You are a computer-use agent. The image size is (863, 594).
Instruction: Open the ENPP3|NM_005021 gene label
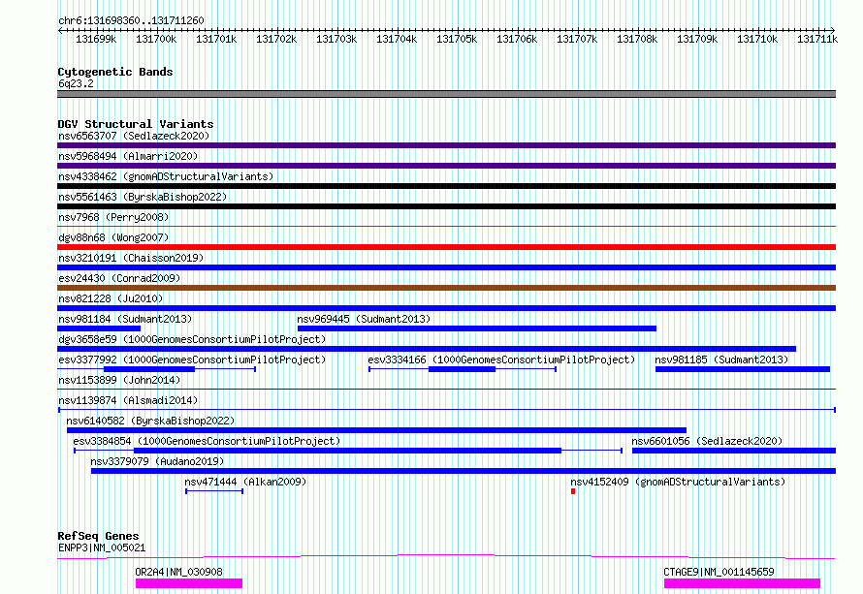point(102,547)
